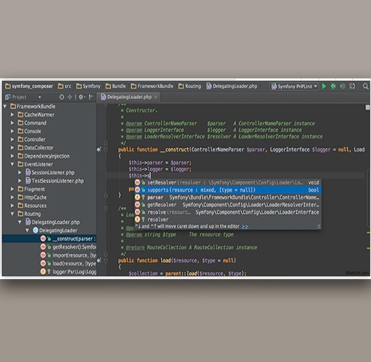This screenshot has width=371, height=362.
Task: Click the >> link in completion hint
Action: point(245,226)
